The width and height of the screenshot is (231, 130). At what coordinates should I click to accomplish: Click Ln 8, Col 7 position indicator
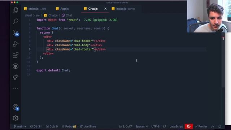[125, 126]
